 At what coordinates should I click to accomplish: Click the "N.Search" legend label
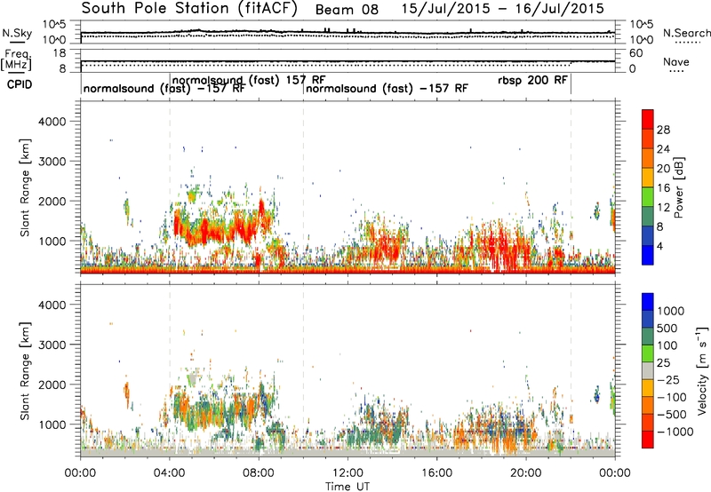pyautogui.click(x=687, y=33)
